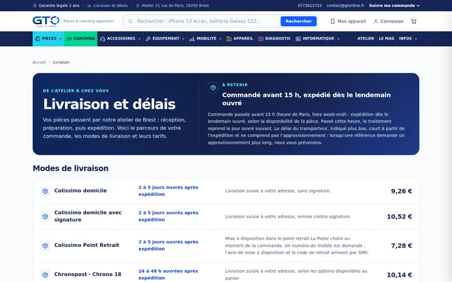Click the user icon beside Connexion
Viewport: 452px width, 282px height.
375,21
